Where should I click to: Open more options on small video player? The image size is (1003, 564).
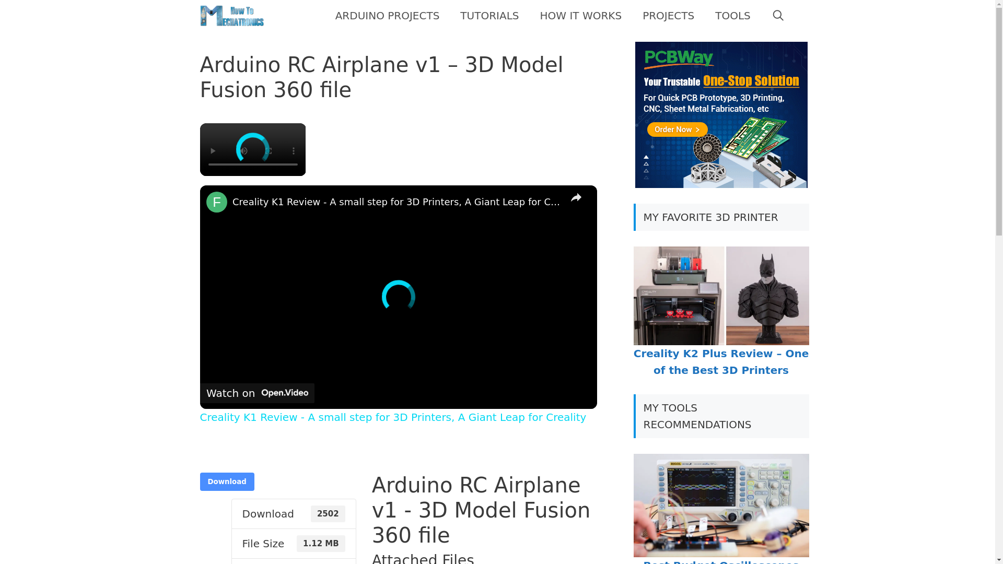coord(294,151)
